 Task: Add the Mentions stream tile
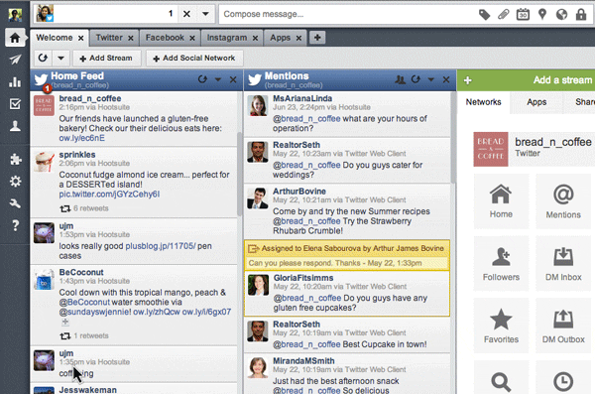pyautogui.click(x=563, y=201)
